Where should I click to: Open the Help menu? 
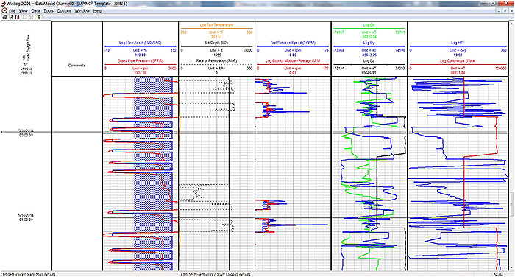coord(98,11)
